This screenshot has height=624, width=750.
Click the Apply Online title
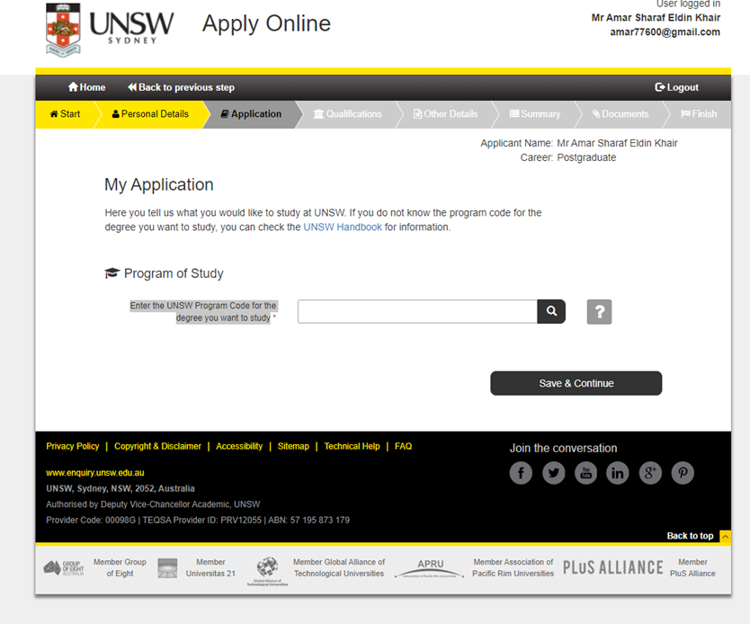point(266,23)
